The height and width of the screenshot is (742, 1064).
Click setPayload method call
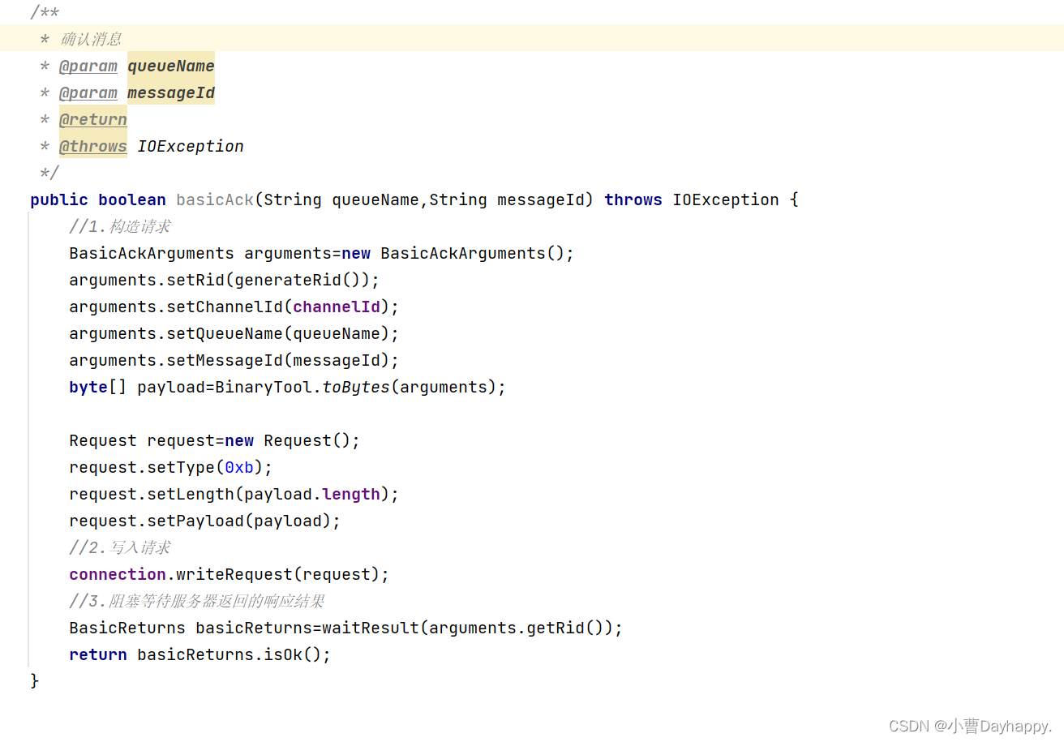coord(195,521)
